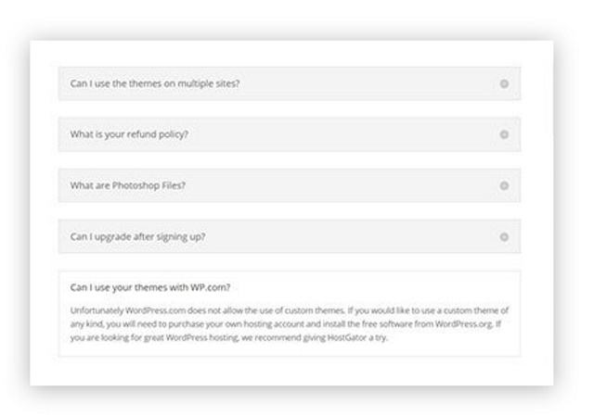Toggle the plus icon for upgrade after signing up
594x417 pixels.
click(504, 237)
